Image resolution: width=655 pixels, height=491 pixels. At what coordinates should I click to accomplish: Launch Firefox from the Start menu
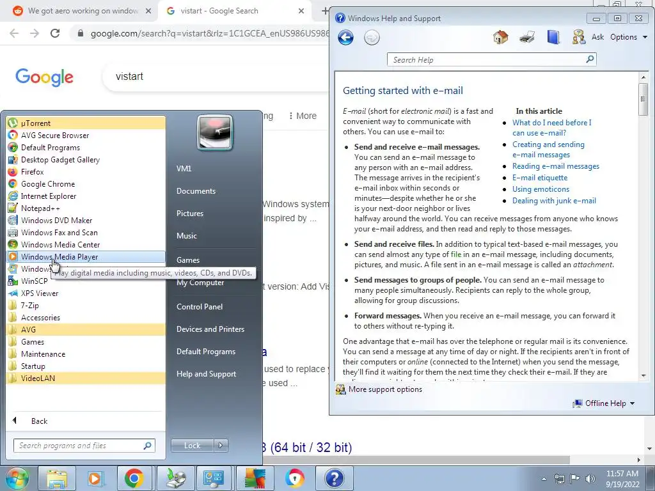(86, 171)
